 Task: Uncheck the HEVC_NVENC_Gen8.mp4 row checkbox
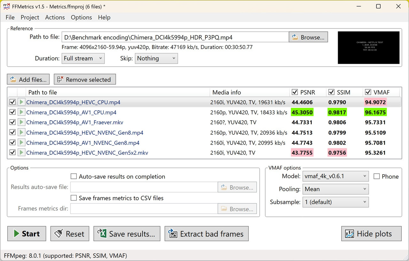(12, 132)
